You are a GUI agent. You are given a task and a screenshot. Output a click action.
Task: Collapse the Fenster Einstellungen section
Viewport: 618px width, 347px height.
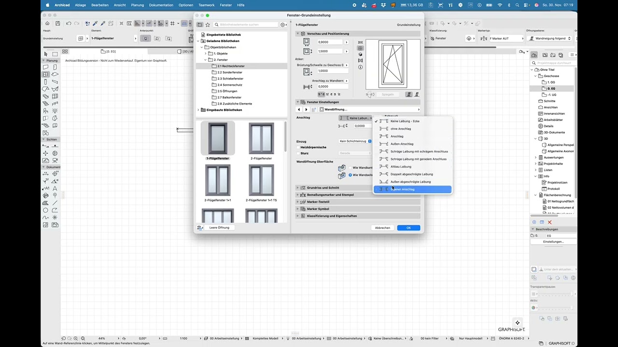coord(298,102)
